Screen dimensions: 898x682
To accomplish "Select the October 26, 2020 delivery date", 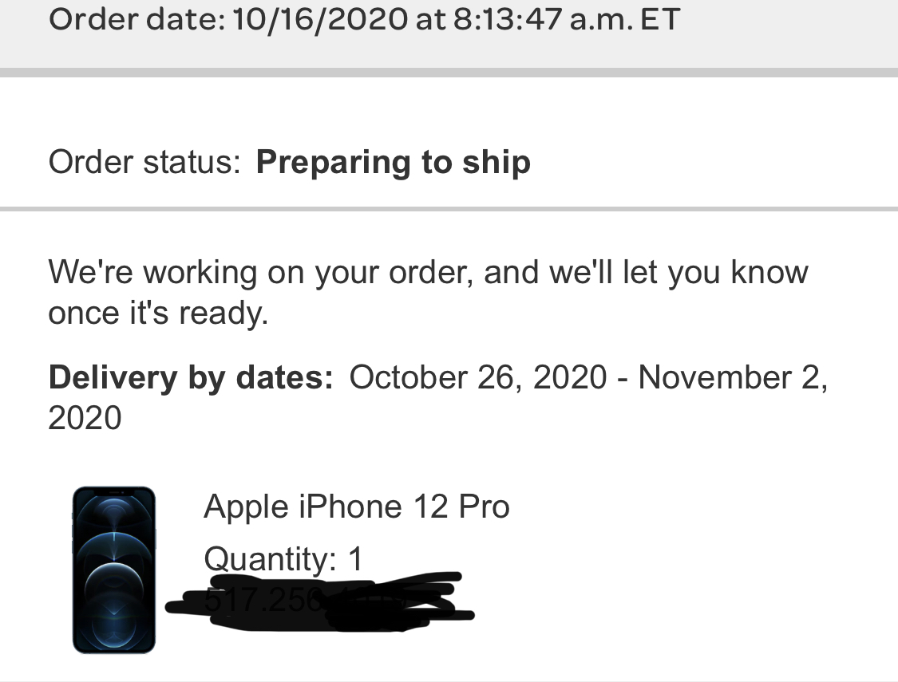I will (477, 376).
